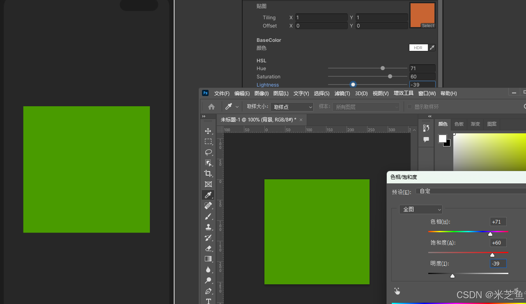Select the Dodge tool
Viewport: 526px width, 304px height.
(208, 280)
